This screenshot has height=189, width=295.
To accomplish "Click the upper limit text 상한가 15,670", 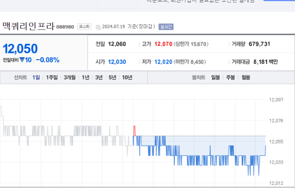I will coord(191,44).
